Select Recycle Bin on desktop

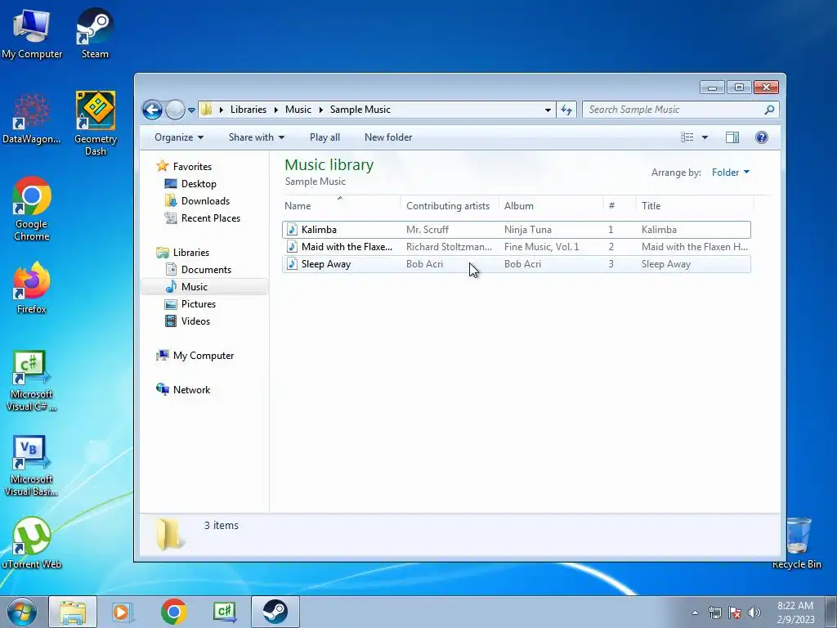click(796, 543)
